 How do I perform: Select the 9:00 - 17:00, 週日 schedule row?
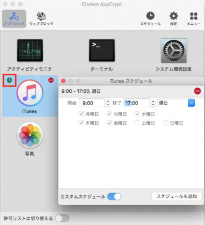[x=131, y=91]
